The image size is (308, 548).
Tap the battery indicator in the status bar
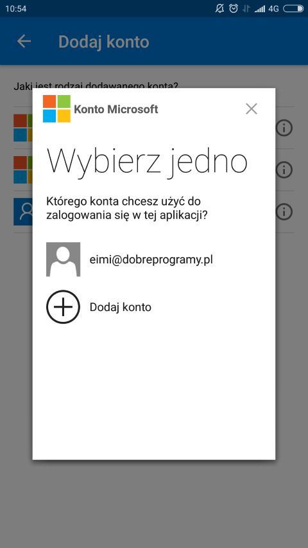coord(293,8)
